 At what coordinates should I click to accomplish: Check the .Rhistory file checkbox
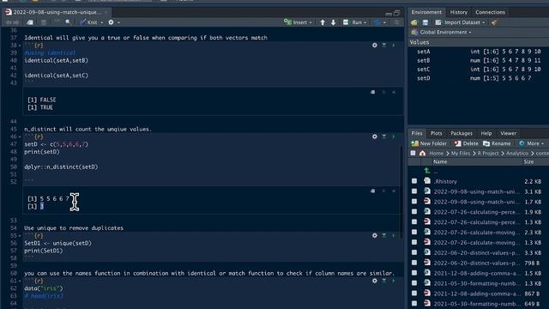tap(414, 181)
